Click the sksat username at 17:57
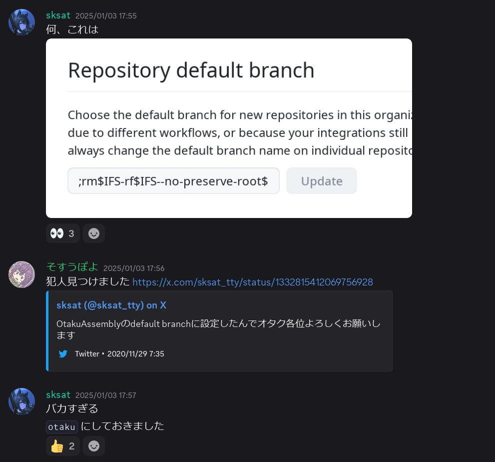The width and height of the screenshot is (495, 462). 58,394
